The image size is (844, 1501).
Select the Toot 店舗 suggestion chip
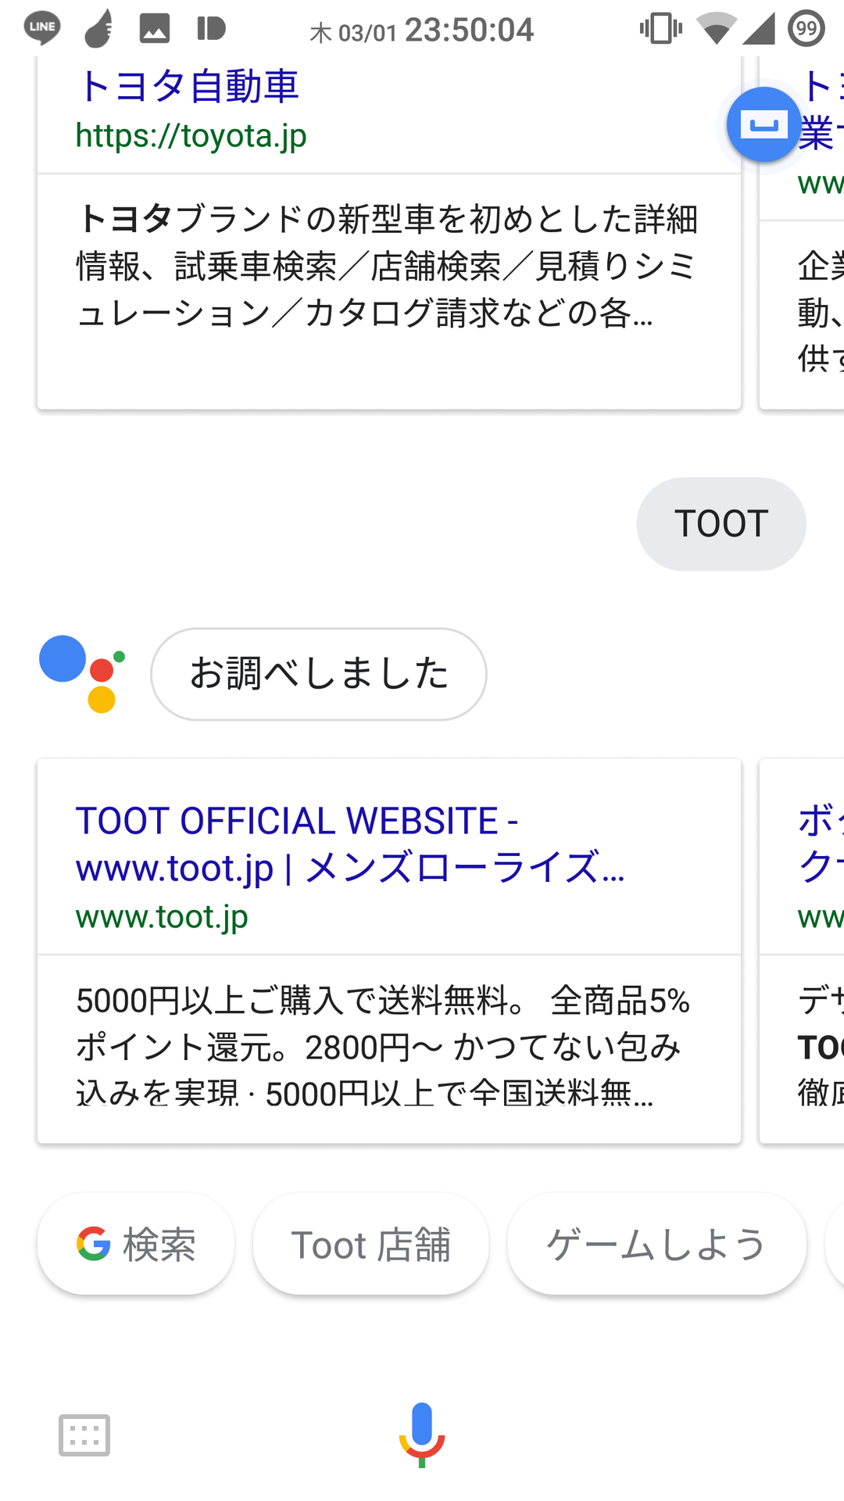(x=371, y=1244)
